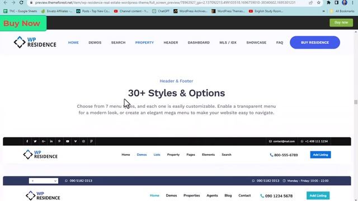Open Chrome three-dot menu
The height and width of the screenshot is (201, 358).
pos(353,3)
